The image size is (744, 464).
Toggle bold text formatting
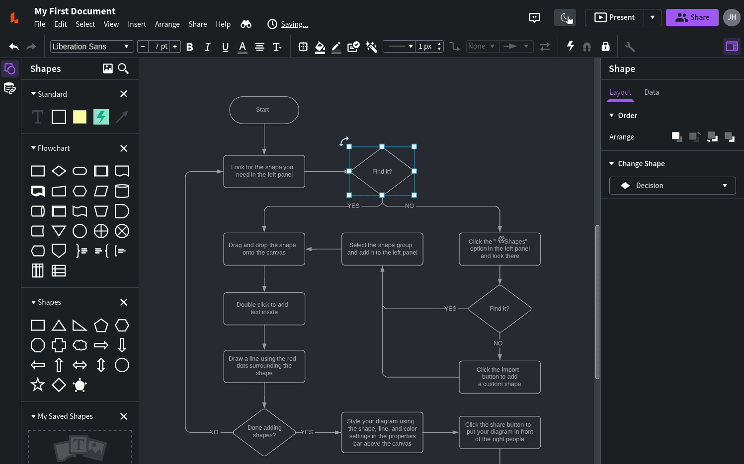coord(189,47)
